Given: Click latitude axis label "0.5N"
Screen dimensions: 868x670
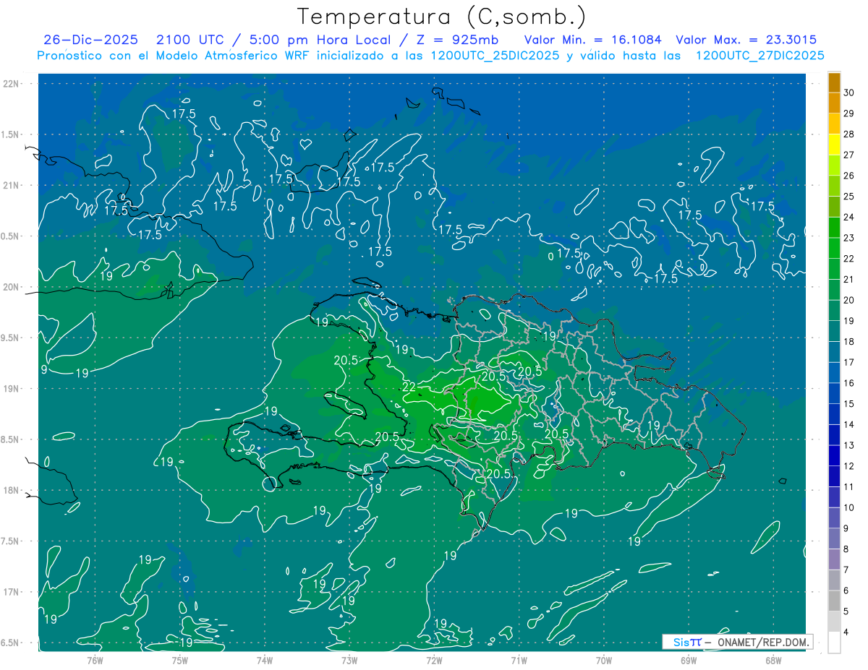Looking at the screenshot, I should [10, 236].
